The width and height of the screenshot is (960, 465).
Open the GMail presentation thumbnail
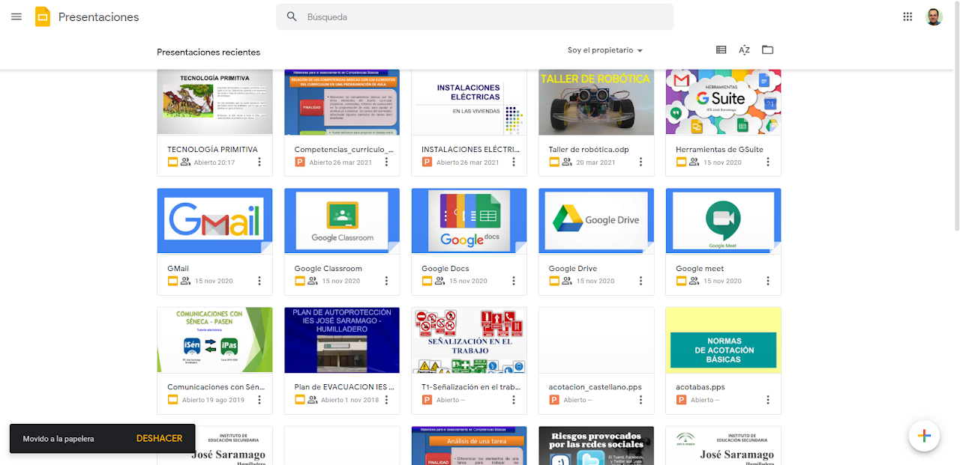tap(214, 221)
